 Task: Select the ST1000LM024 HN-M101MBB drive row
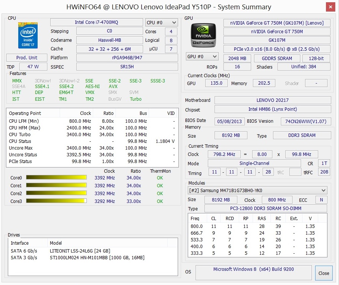[x=93, y=257]
